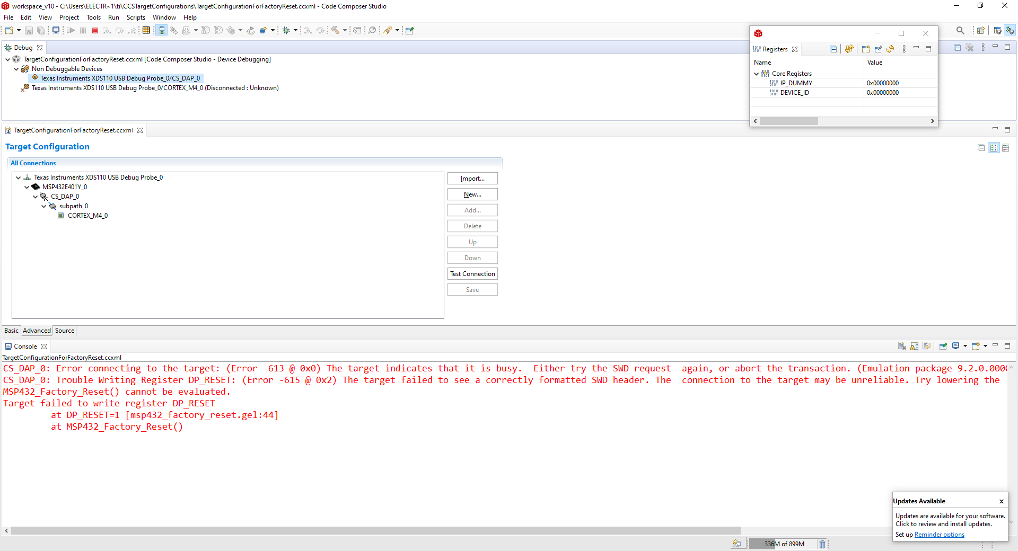Open the Open Perspective icon
The height and width of the screenshot is (551, 1018).
pyautogui.click(x=981, y=31)
